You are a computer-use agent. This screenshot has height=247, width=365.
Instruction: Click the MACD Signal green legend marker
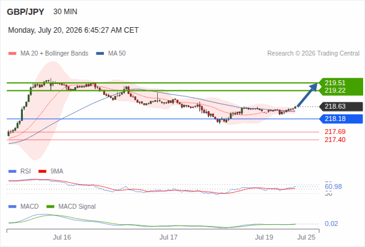(50, 207)
